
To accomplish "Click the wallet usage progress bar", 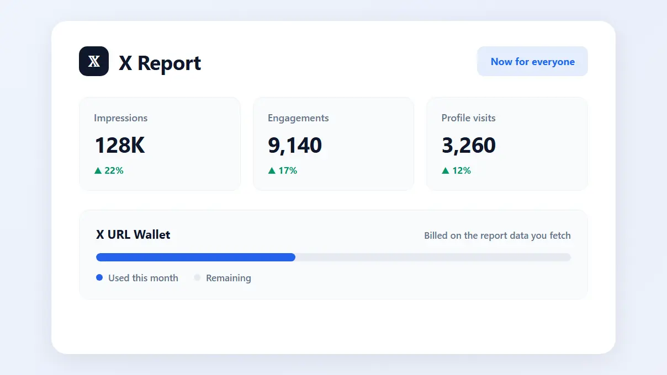I will [x=333, y=257].
